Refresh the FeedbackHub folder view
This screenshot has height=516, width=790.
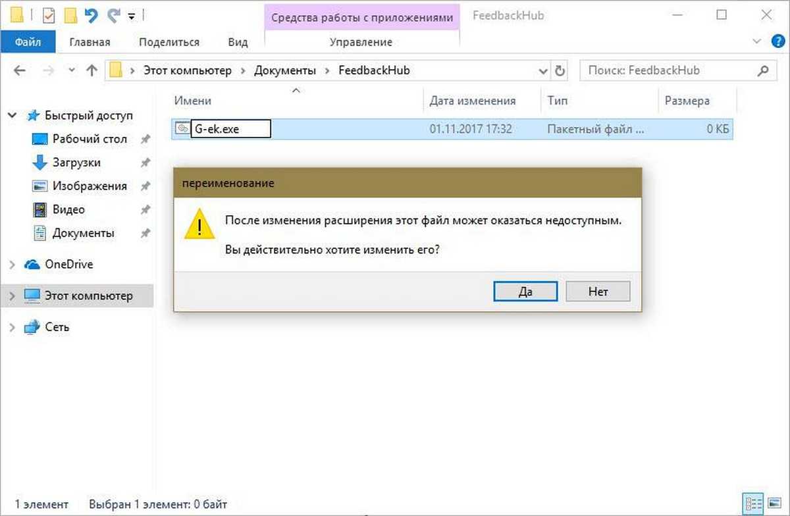(560, 70)
